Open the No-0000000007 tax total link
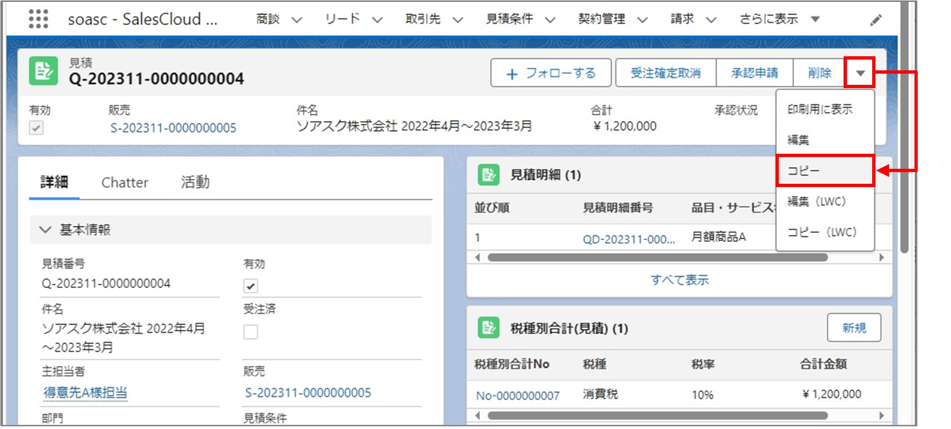951x429 pixels. point(517,396)
